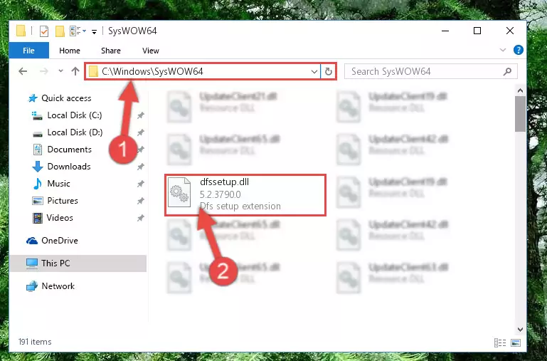This screenshot has height=361, width=547.
Task: Click the folder icon at title bar left
Action: tap(21, 31)
